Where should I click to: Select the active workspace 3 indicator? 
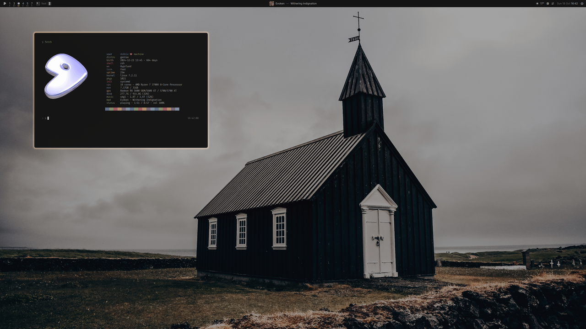(18, 4)
